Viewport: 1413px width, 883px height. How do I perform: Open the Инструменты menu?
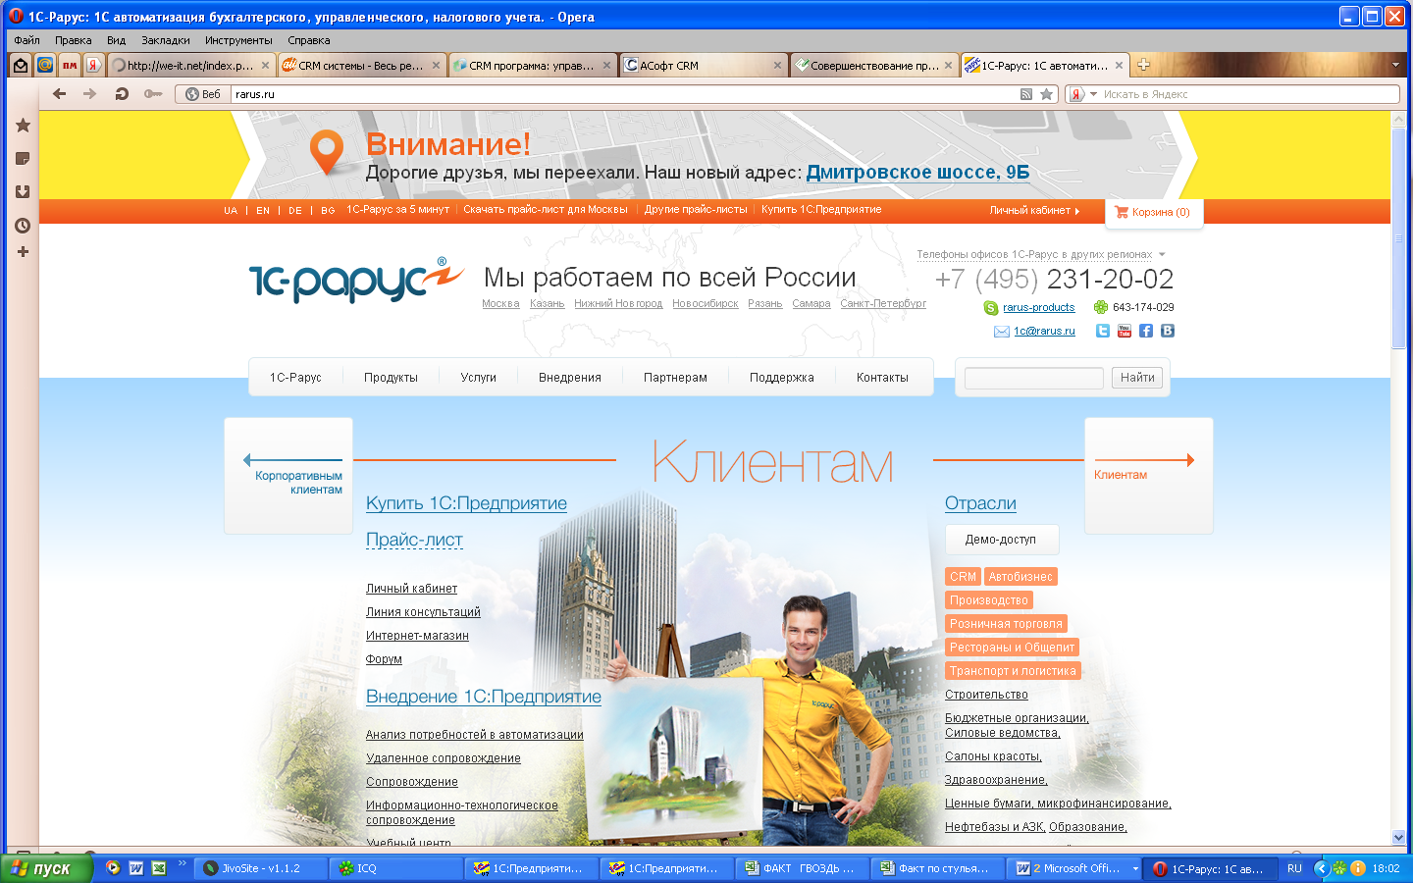[238, 40]
